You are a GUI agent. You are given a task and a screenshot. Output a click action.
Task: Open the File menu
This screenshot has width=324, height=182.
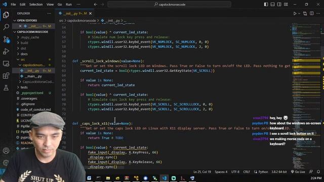pyautogui.click(x=13, y=5)
